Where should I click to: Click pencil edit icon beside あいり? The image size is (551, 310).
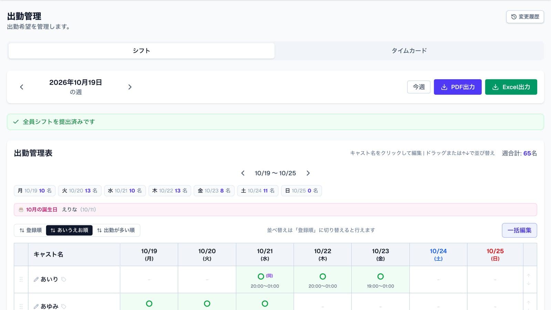(36, 279)
